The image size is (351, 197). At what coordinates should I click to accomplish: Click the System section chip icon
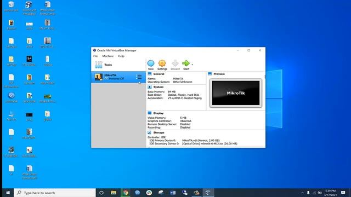150,87
